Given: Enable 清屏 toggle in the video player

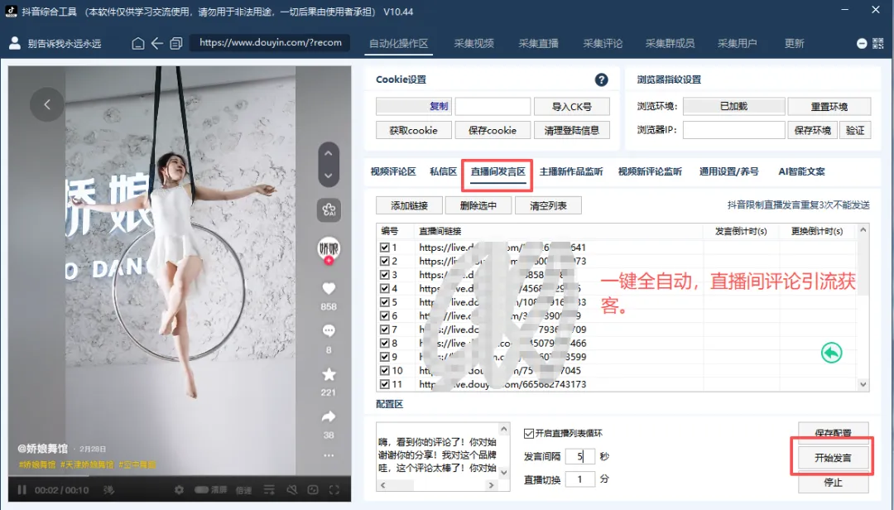Looking at the screenshot, I should [x=201, y=491].
